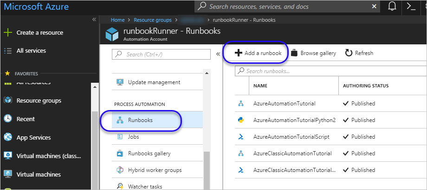Viewport: 427px width, 190px height.
Task: Go to Home breadcrumb
Action: pos(117,20)
